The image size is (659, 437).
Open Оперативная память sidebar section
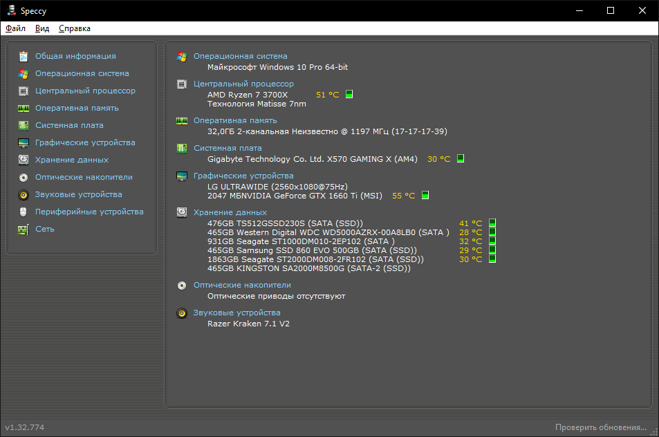(x=77, y=108)
